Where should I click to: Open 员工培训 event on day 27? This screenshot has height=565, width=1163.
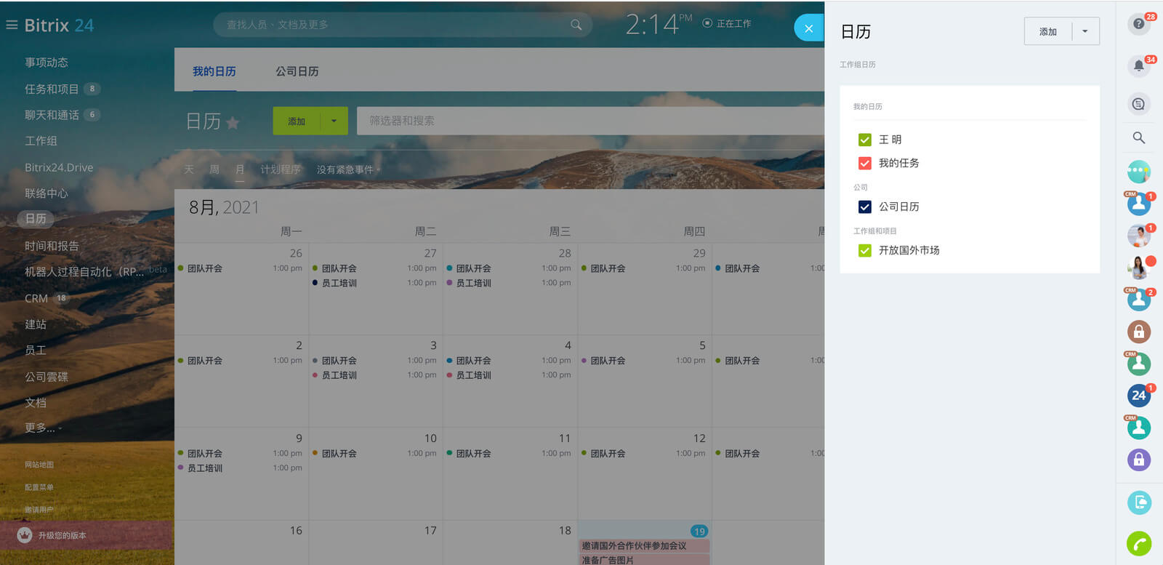[339, 283]
